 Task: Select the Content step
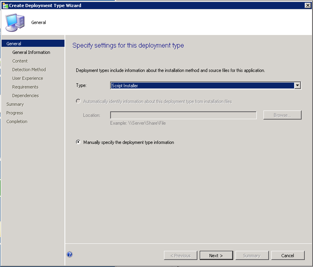tap(20, 61)
